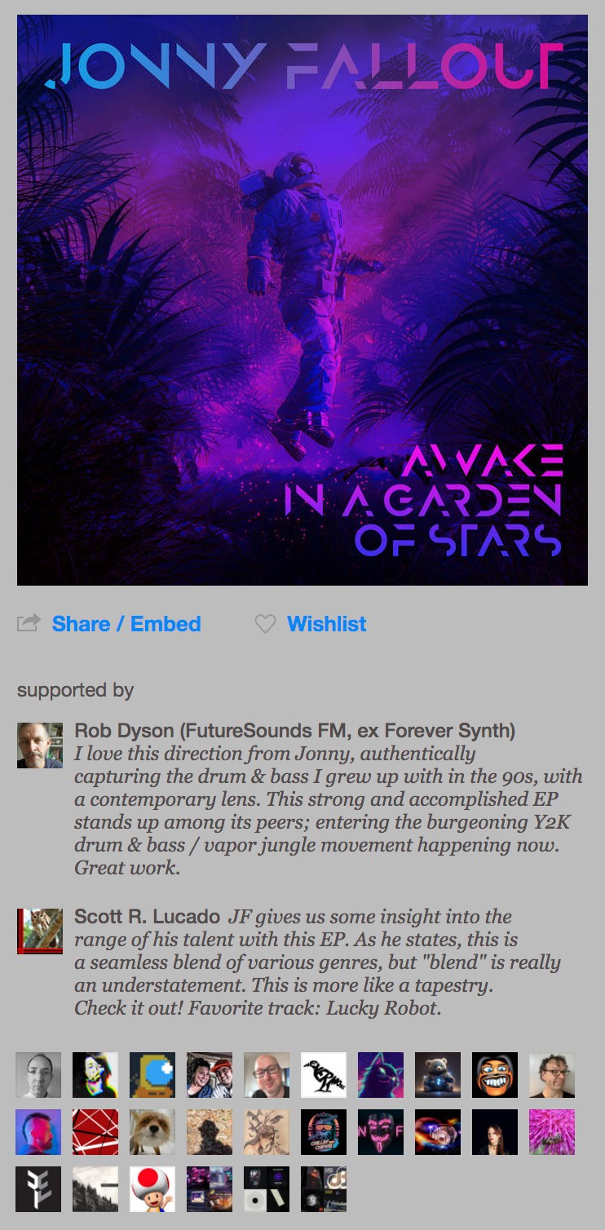
Task: Open Rob Dyson's supporter name link
Action: (294, 730)
